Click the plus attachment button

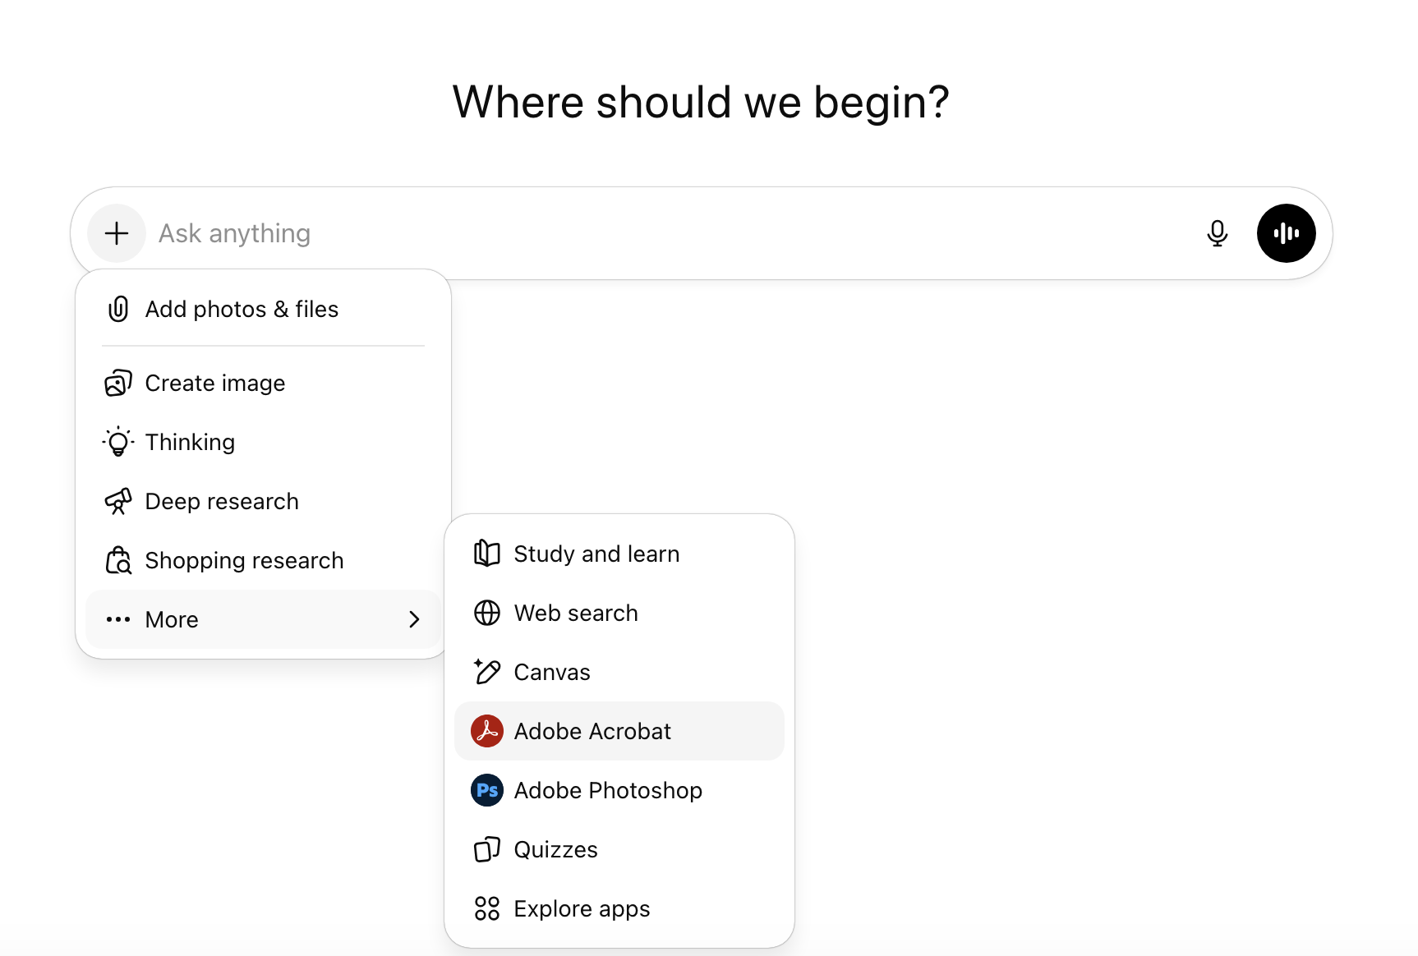117,233
